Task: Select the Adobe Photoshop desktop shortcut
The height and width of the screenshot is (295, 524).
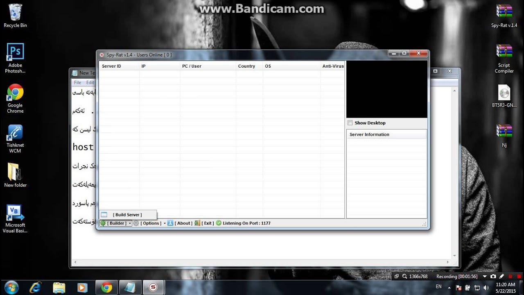Action: [x=15, y=58]
